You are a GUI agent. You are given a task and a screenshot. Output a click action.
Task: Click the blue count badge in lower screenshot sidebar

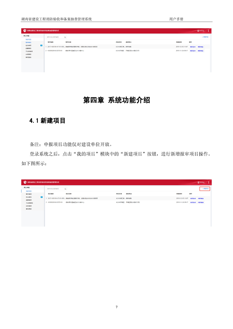click(x=41, y=197)
